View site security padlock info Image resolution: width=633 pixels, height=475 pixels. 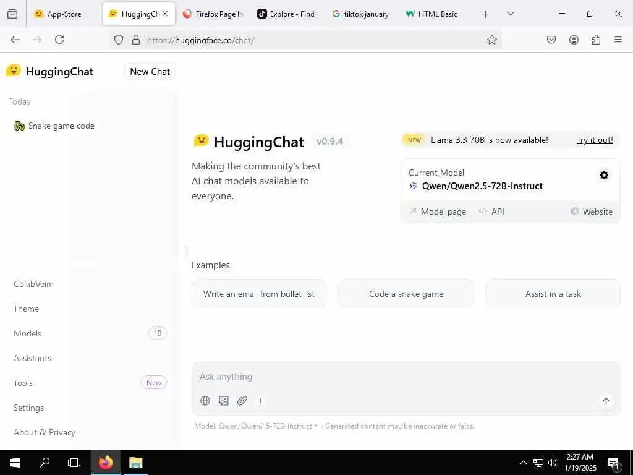(136, 40)
